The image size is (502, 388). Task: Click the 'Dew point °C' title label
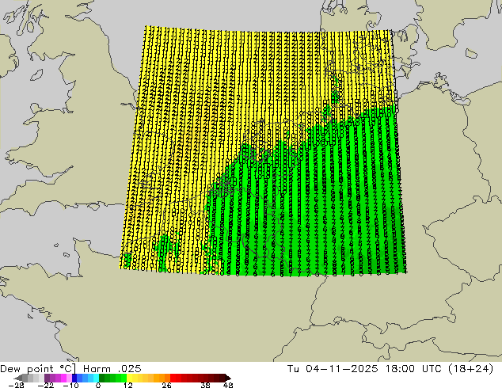(38, 369)
